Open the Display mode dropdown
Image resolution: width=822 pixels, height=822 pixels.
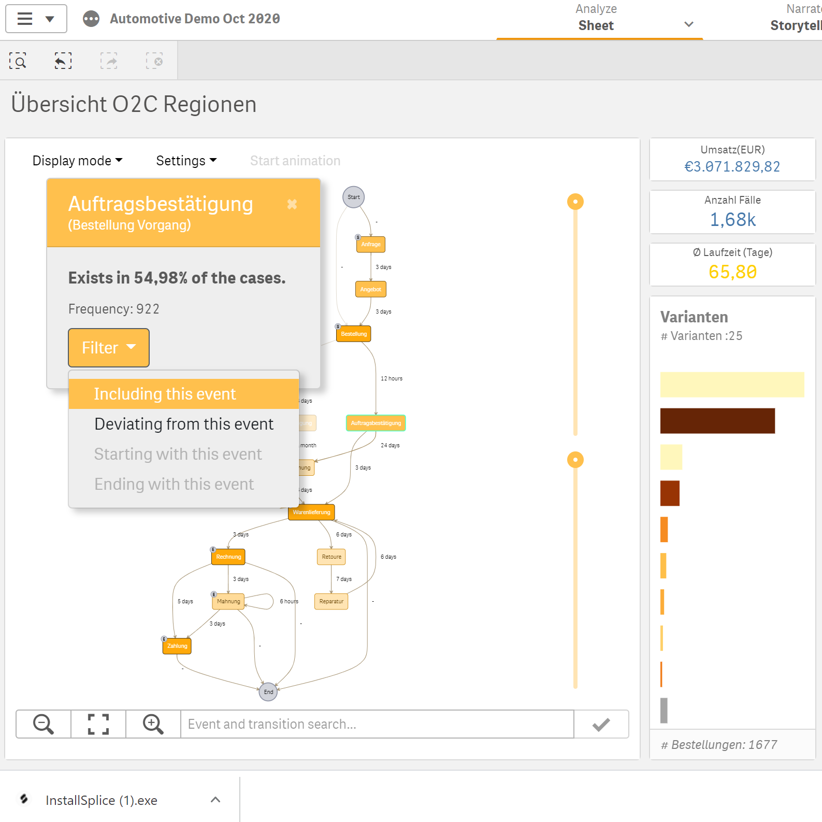(x=78, y=161)
